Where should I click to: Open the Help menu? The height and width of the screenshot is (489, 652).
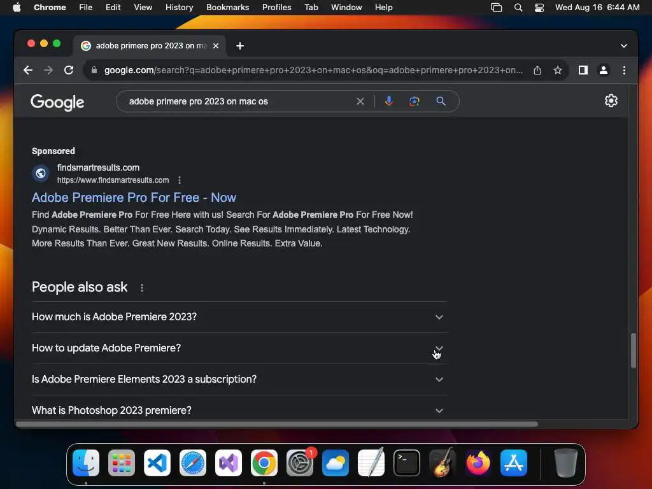[383, 7]
